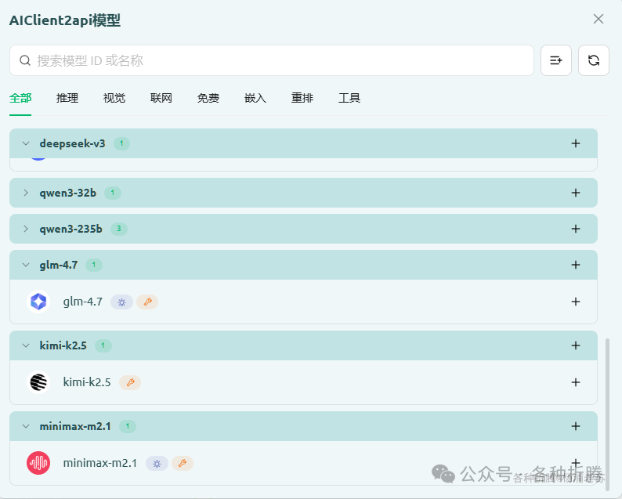Viewport: 622px width, 499px height.
Task: Switch to the 联网 tab
Action: tap(161, 98)
